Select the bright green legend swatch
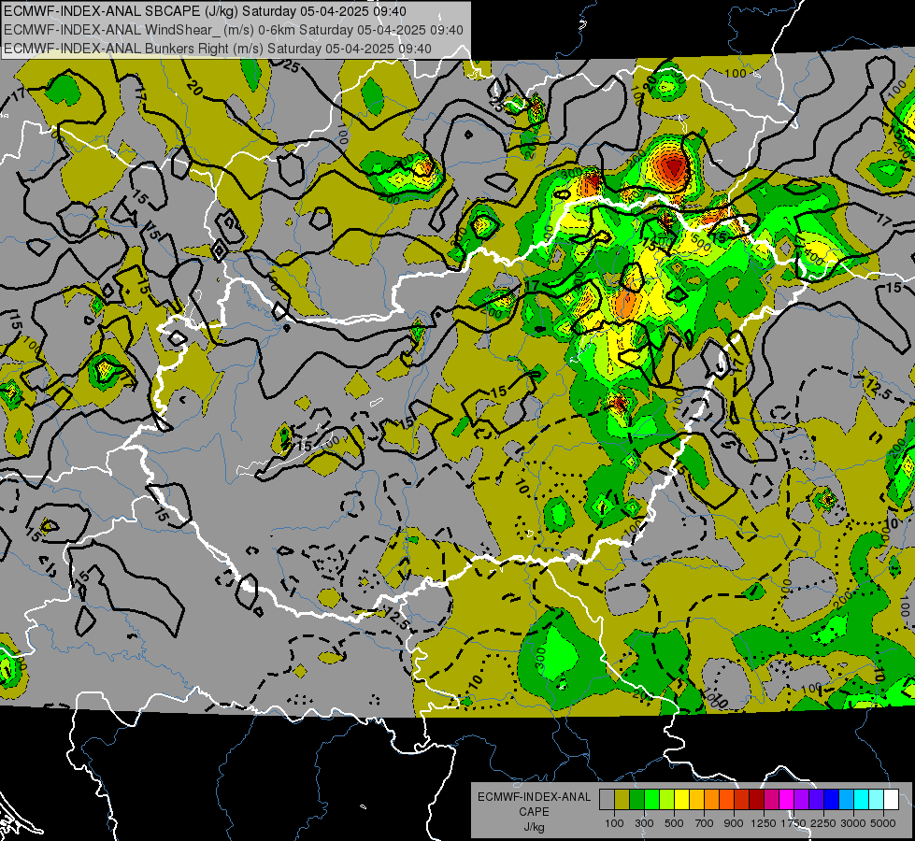 coord(651,799)
